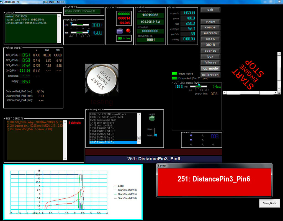Click the record no. field 00000000

click(x=150, y=31)
